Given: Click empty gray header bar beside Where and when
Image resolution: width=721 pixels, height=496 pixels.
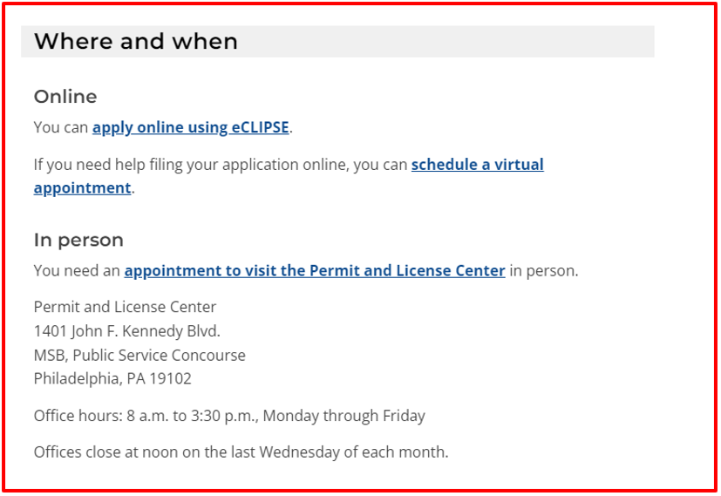Looking at the screenshot, I should tap(446, 41).
